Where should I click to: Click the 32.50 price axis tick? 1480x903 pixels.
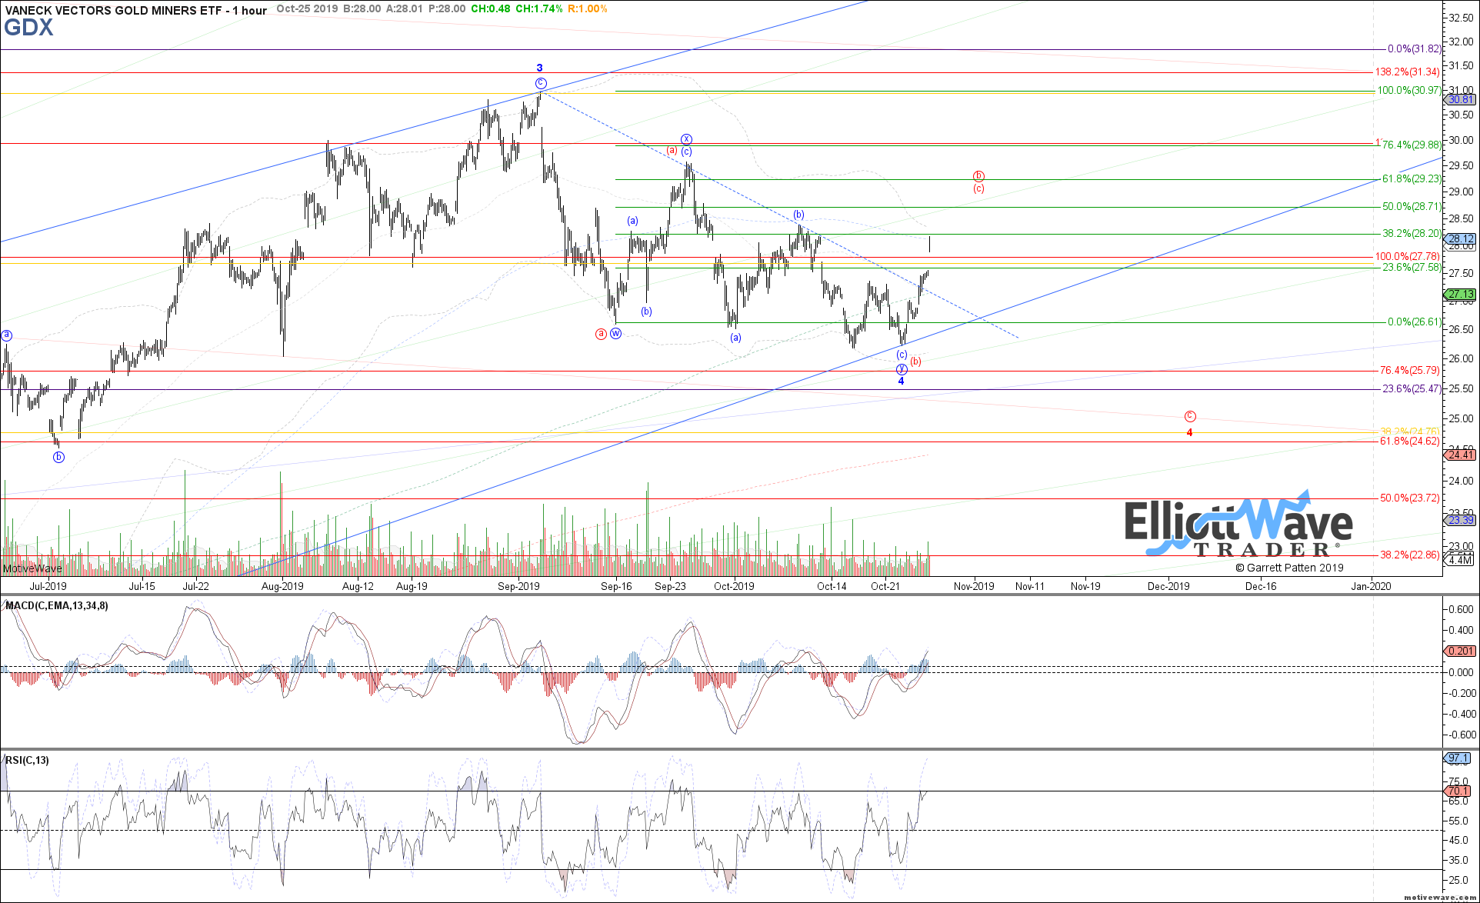click(1461, 17)
